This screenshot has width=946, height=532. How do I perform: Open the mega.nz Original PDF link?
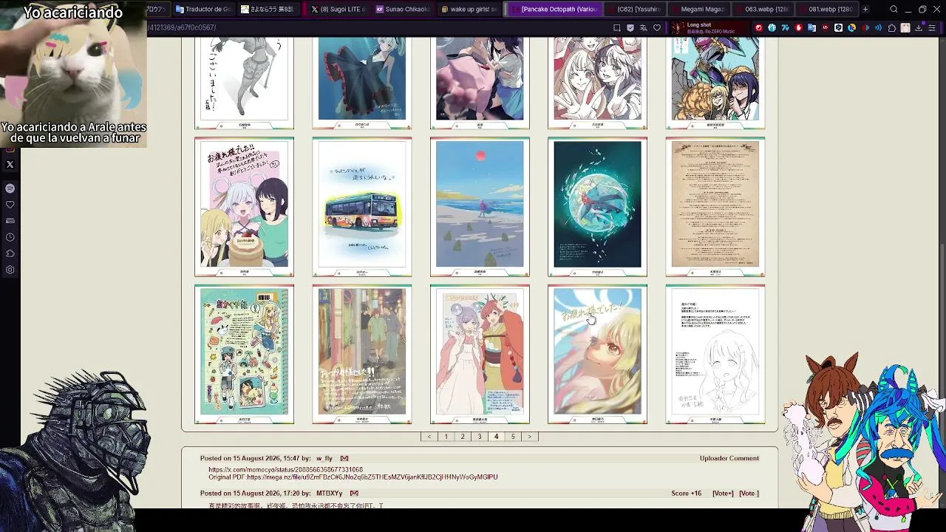372,477
